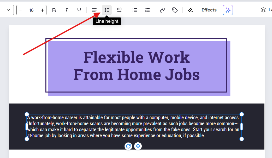Viewport: 272px width, 158px height.
Task: Open the Line height control
Action: [107, 10]
